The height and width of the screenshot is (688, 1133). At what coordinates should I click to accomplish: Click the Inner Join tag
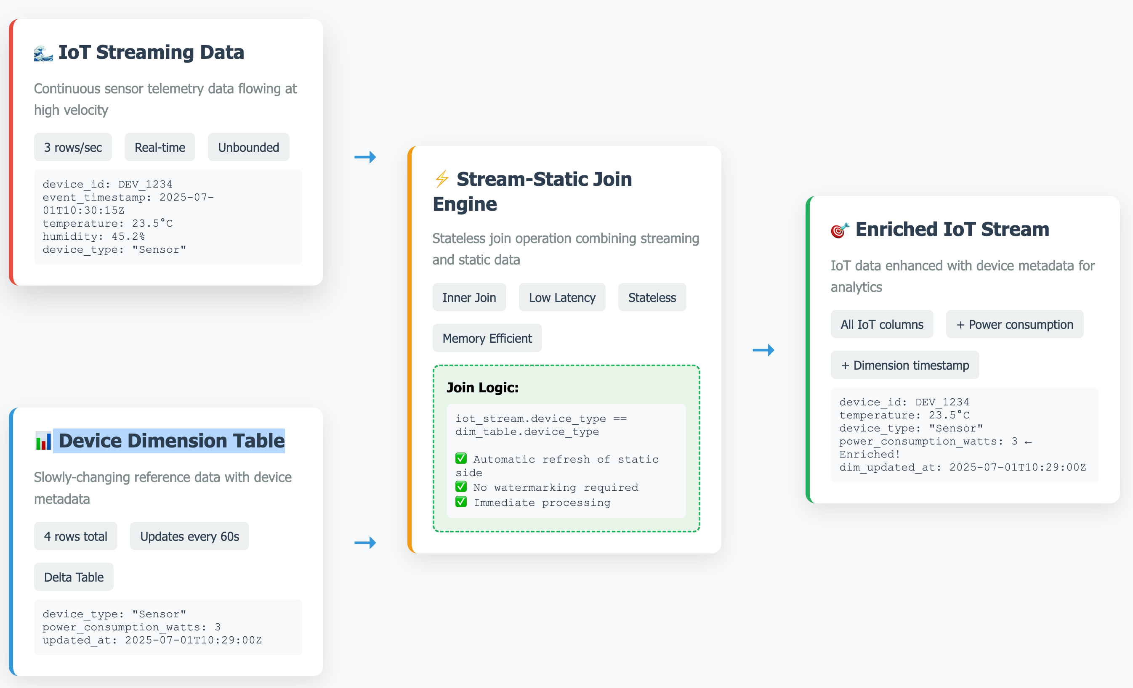(x=469, y=298)
